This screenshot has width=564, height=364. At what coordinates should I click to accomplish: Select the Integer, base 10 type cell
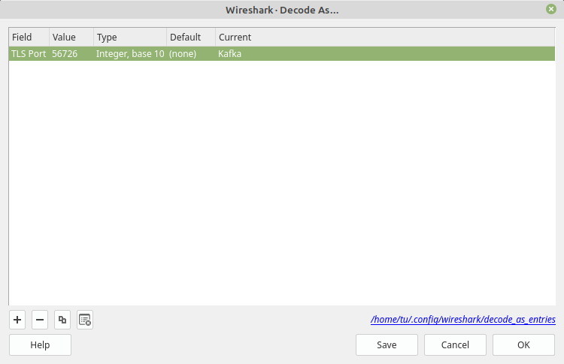point(129,54)
